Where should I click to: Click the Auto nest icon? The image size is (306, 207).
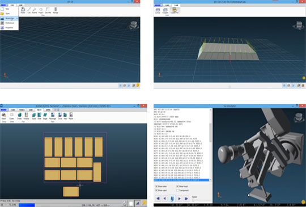click(65, 116)
